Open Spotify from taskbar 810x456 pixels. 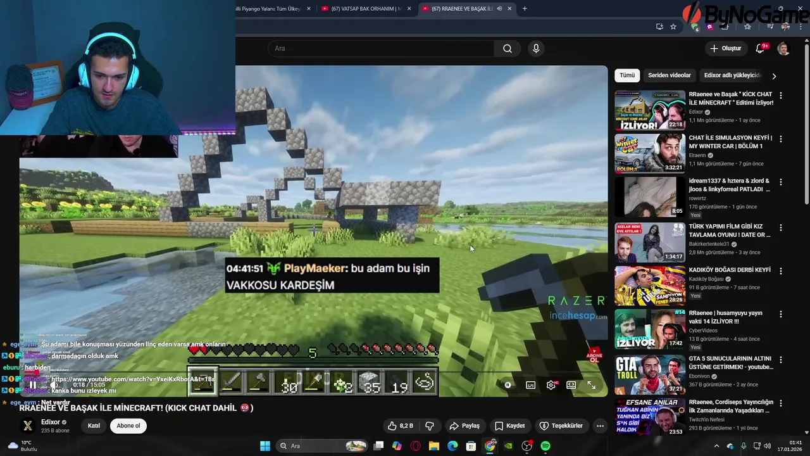pyautogui.click(x=545, y=446)
